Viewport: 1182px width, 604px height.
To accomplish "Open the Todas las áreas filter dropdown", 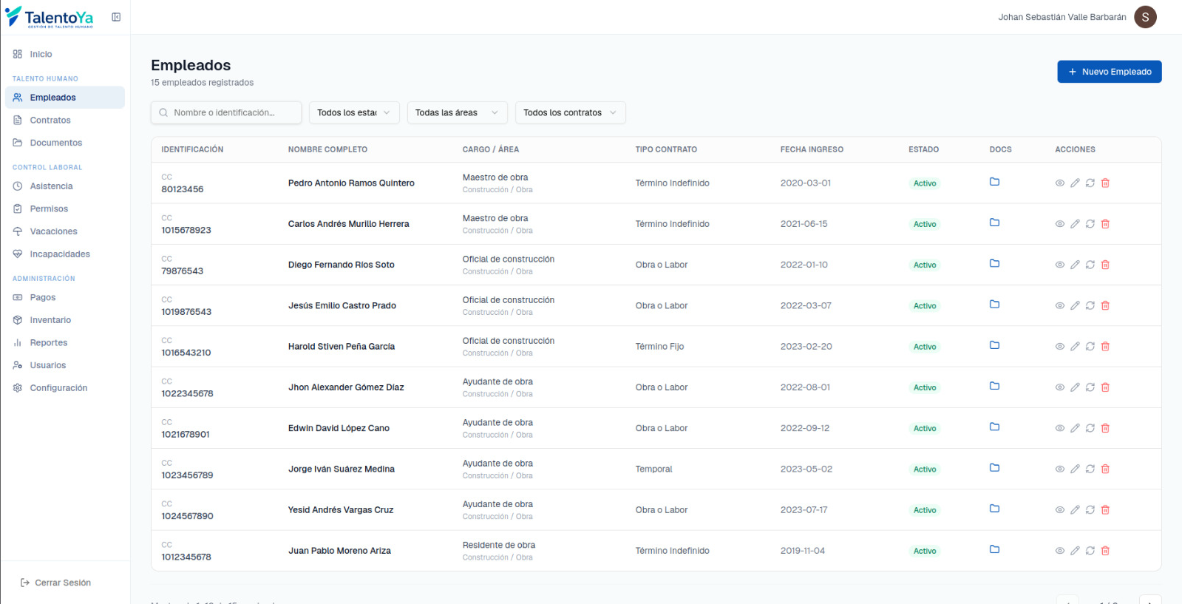I will (x=457, y=112).
